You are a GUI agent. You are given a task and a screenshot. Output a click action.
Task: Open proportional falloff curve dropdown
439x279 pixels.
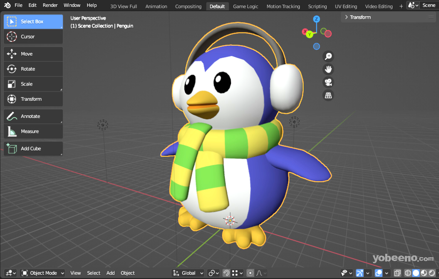point(261,273)
